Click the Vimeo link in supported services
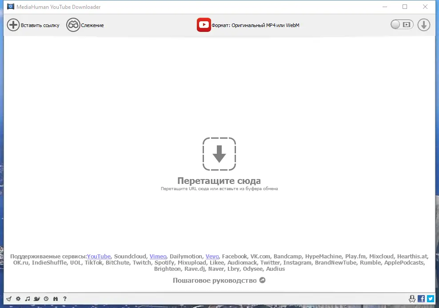The image size is (439, 308). (x=158, y=256)
